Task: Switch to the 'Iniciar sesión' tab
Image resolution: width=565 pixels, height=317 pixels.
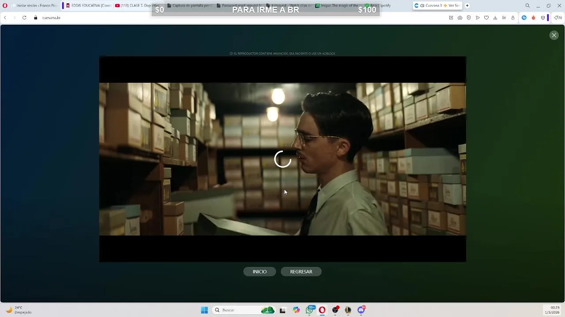Action: coord(34,6)
